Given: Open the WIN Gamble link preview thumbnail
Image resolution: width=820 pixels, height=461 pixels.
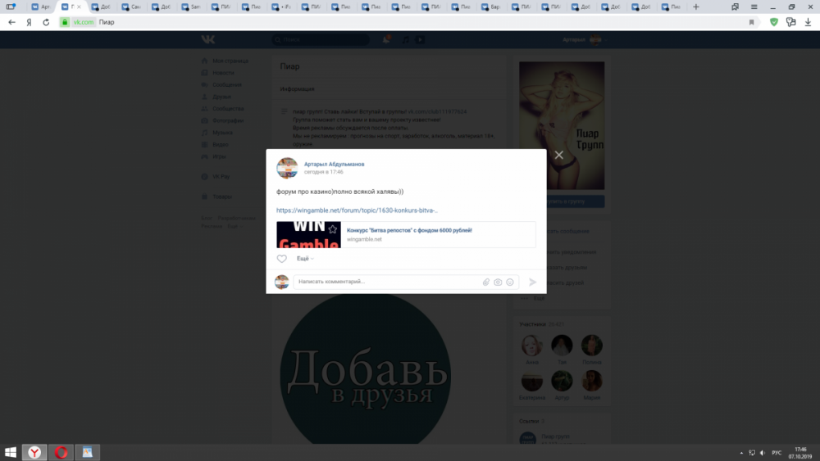Looking at the screenshot, I should click(x=308, y=234).
